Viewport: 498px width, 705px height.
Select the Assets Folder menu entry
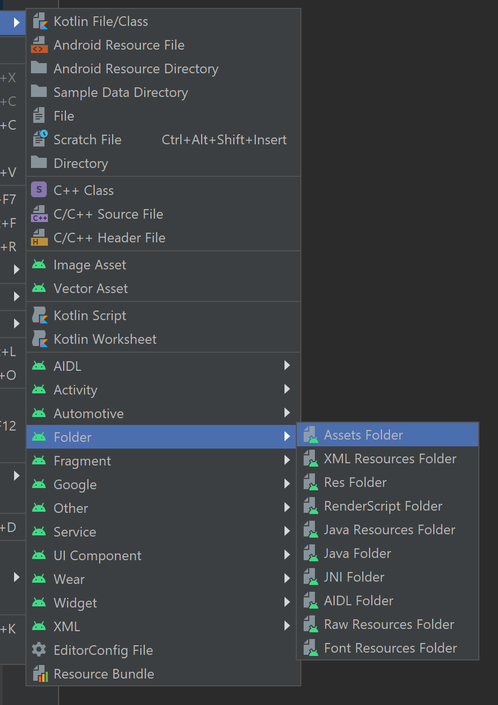tap(364, 434)
